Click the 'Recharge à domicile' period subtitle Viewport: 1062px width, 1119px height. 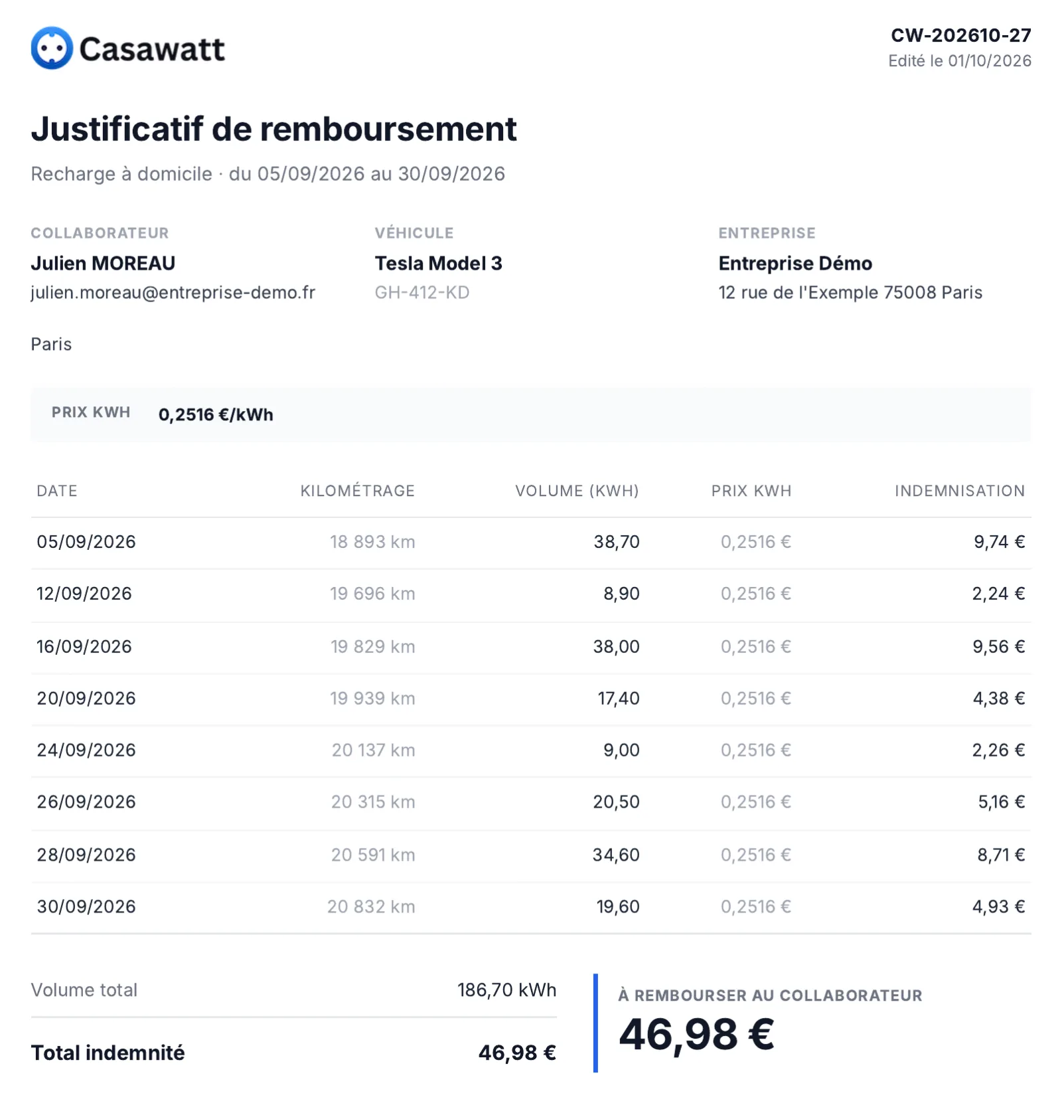[x=267, y=174]
